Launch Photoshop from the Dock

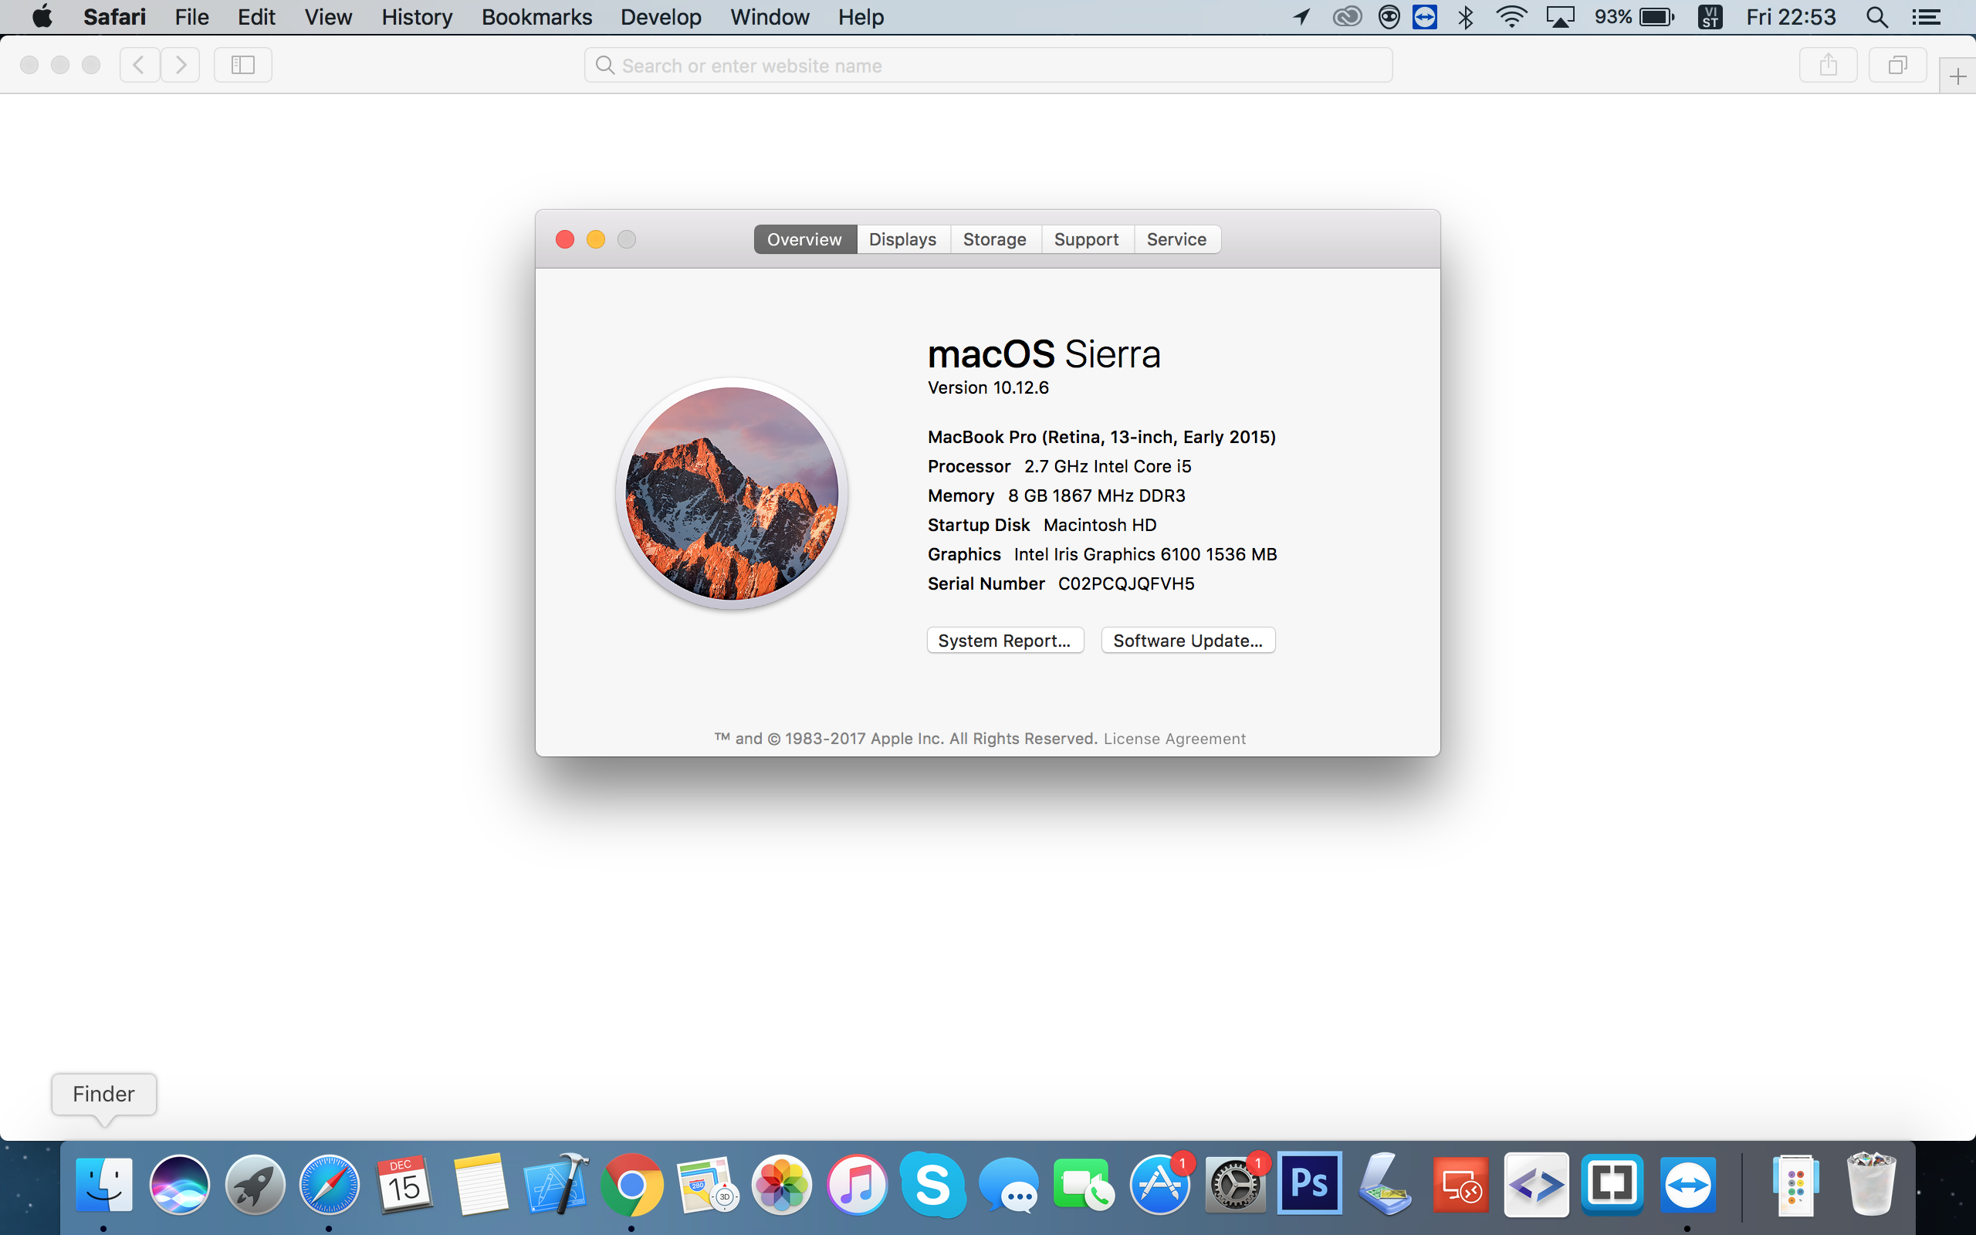1310,1183
